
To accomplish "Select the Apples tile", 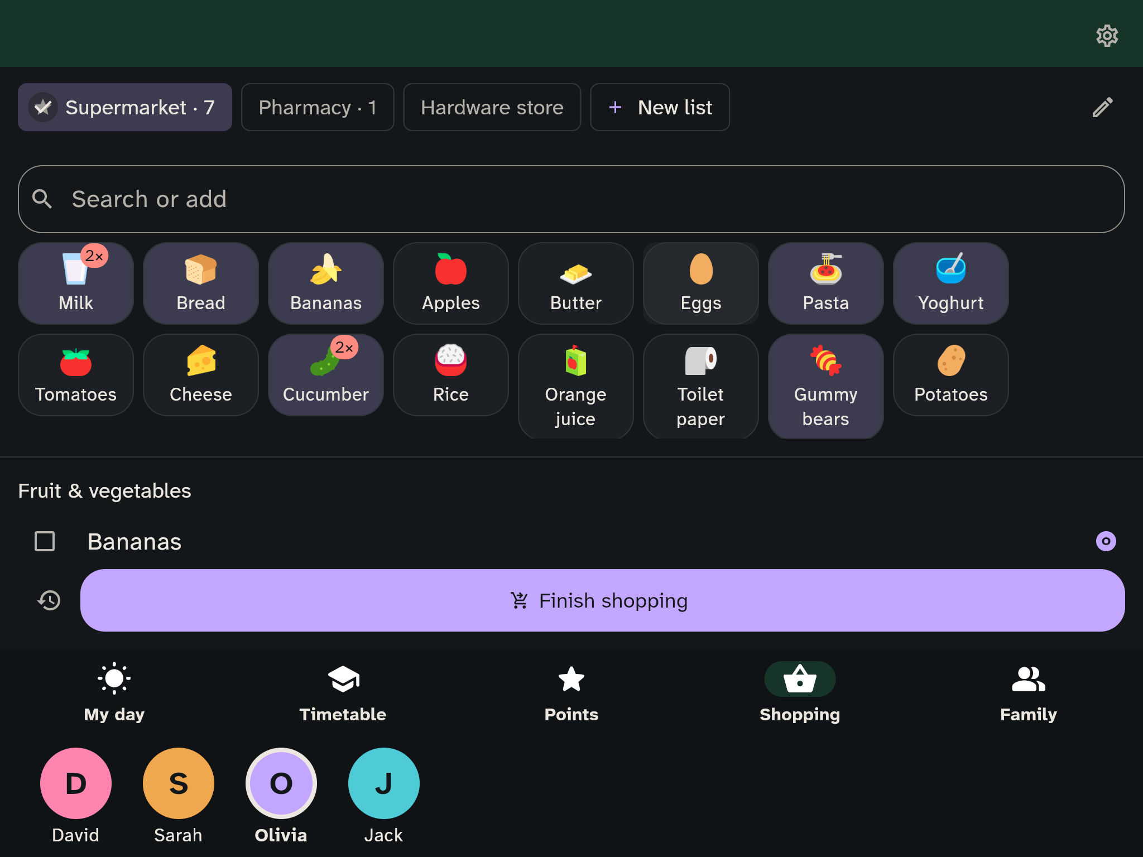I will (451, 283).
